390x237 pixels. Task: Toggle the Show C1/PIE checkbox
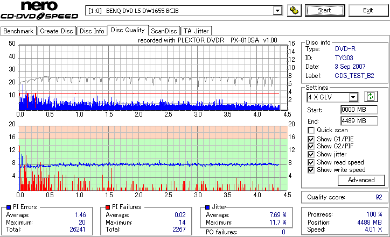tap(311, 139)
